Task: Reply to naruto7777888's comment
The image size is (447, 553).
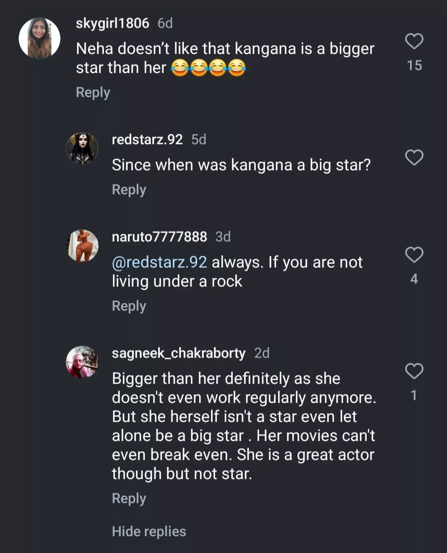Action: 129,306
